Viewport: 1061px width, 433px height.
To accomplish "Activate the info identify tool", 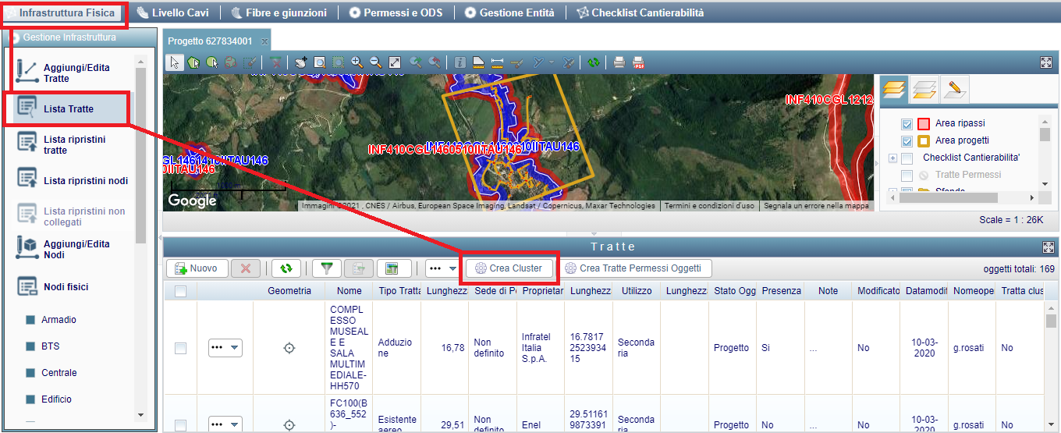I will (460, 62).
